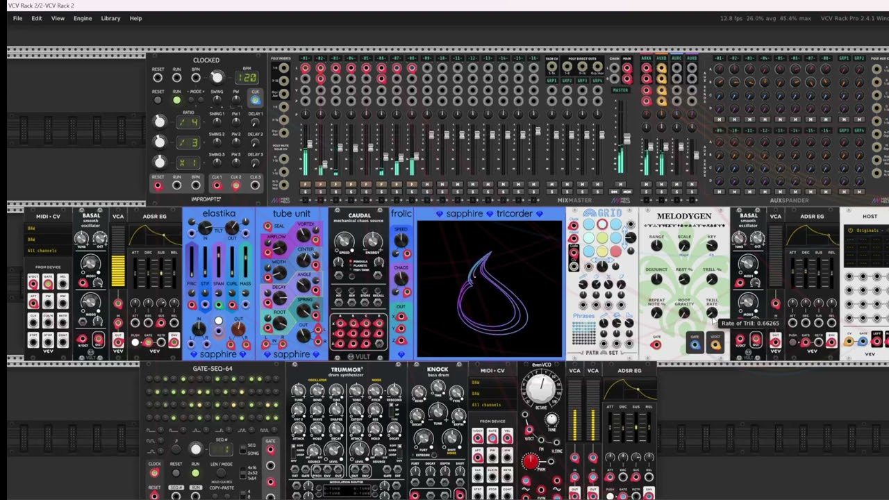Screen dimensions: 889x500
Task: Click Elastika TILT IN knob
Action: tap(205, 228)
